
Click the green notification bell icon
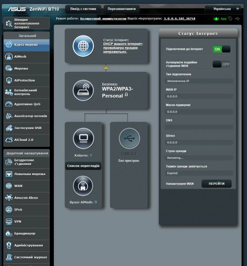click(216, 19)
